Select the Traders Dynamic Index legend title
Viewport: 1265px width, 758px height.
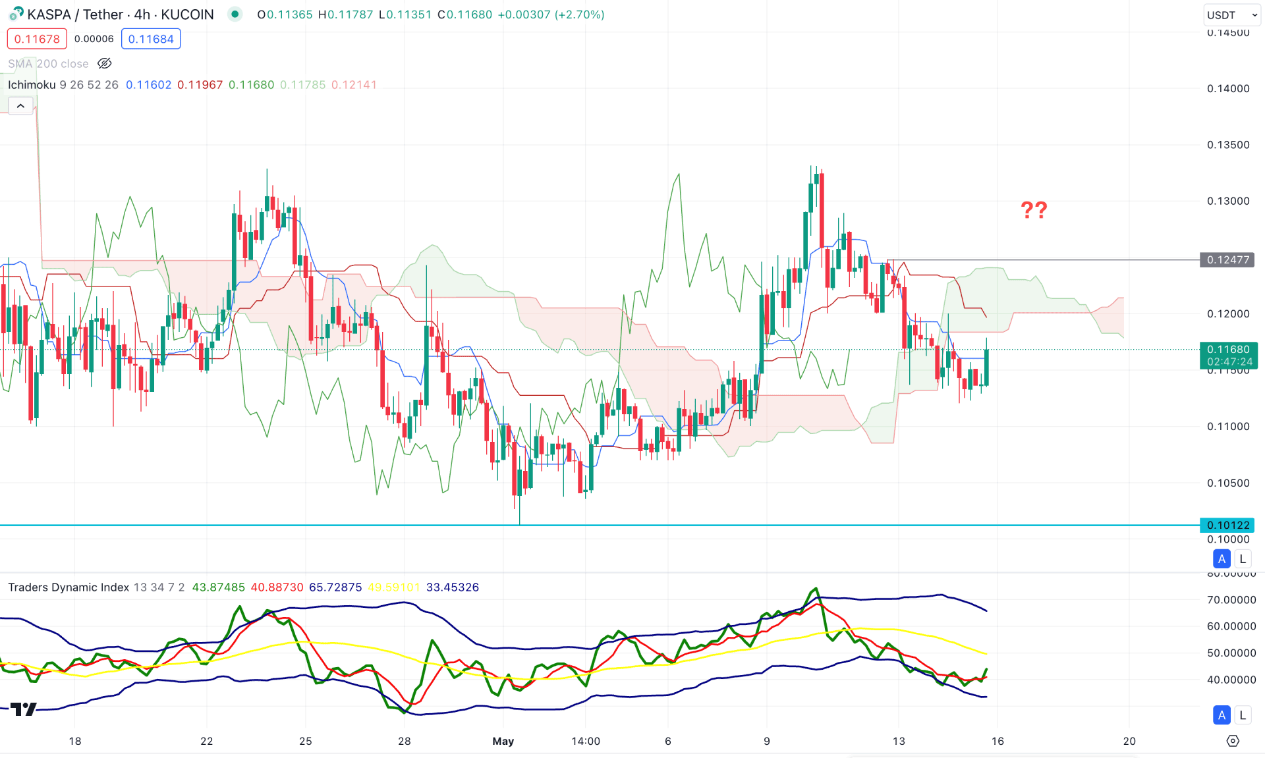pyautogui.click(x=69, y=587)
